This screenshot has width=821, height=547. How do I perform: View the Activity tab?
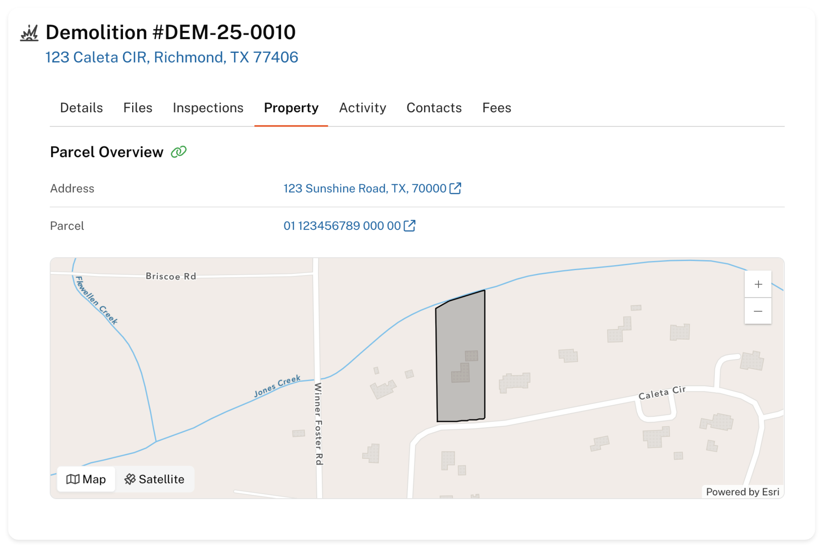363,108
